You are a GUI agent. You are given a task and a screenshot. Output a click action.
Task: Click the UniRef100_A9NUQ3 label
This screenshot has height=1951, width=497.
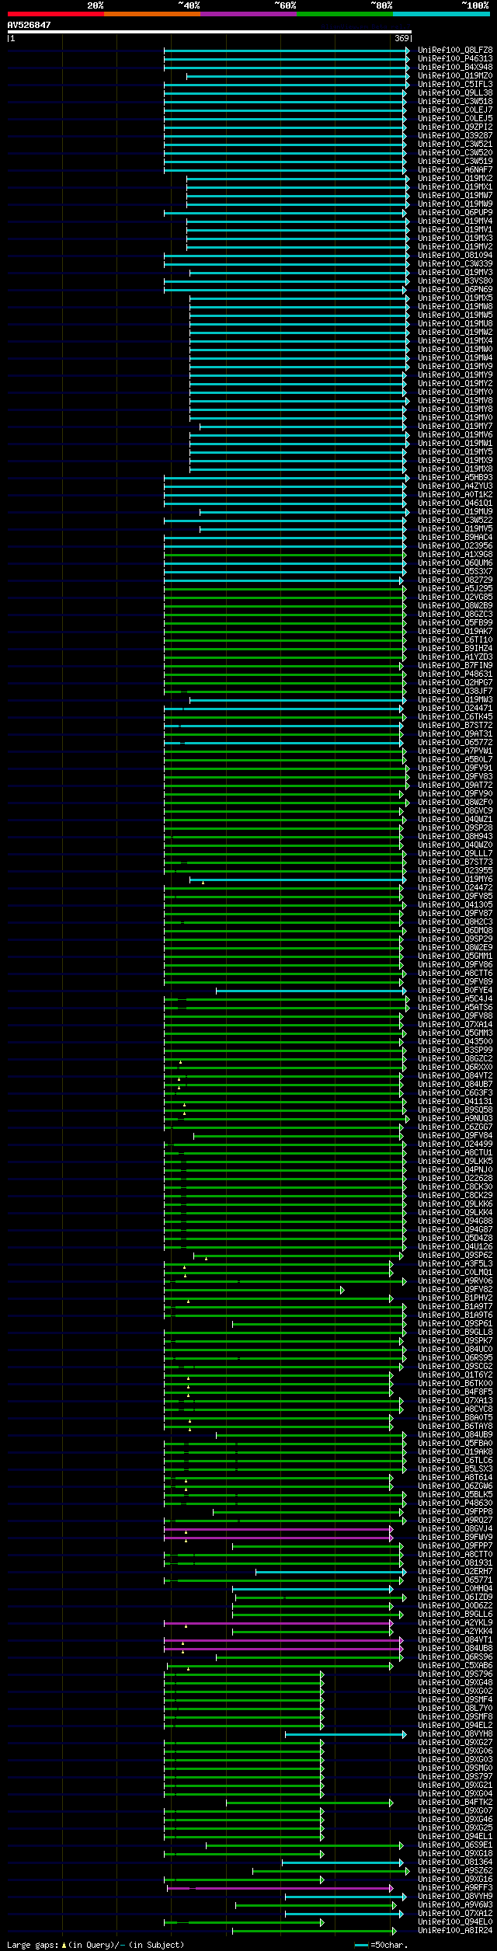(x=455, y=1119)
